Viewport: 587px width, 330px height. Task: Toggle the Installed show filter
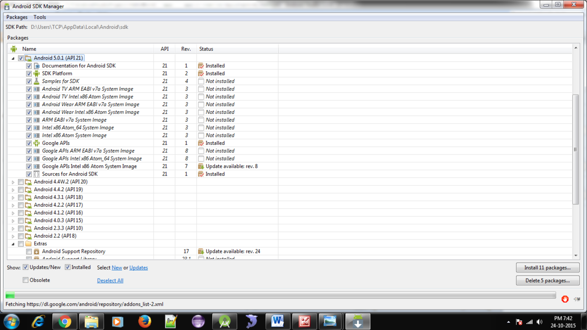coord(68,267)
